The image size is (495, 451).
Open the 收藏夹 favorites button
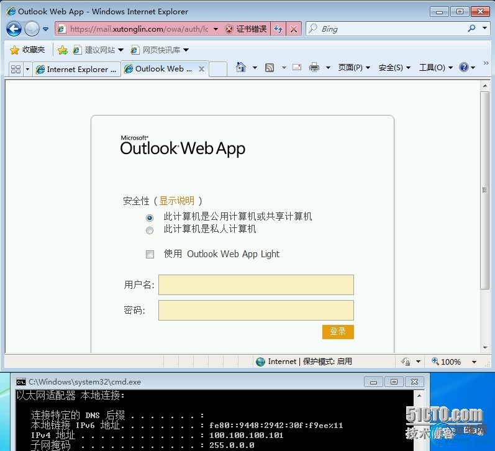tap(27, 50)
